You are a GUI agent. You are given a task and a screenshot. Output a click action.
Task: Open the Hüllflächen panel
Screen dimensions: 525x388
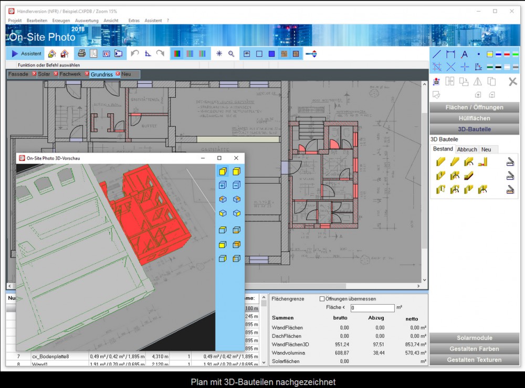click(x=474, y=118)
